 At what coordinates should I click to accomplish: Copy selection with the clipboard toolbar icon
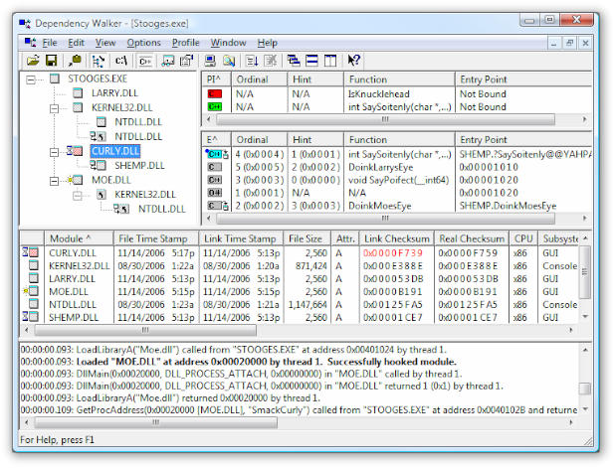75,61
